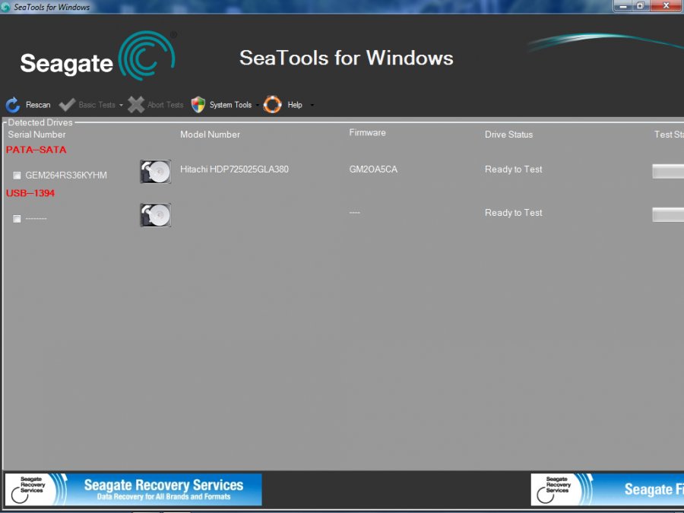Tick the checkbox for drive GEM264RS36KYHM
Image resolution: width=684 pixels, height=513 pixels.
pyautogui.click(x=17, y=176)
